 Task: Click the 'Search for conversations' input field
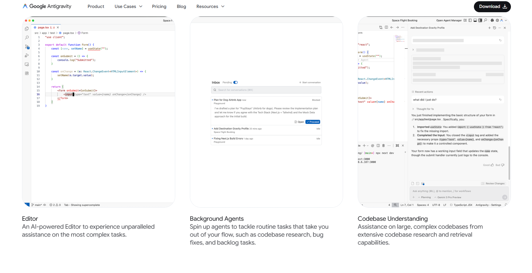[x=266, y=90]
